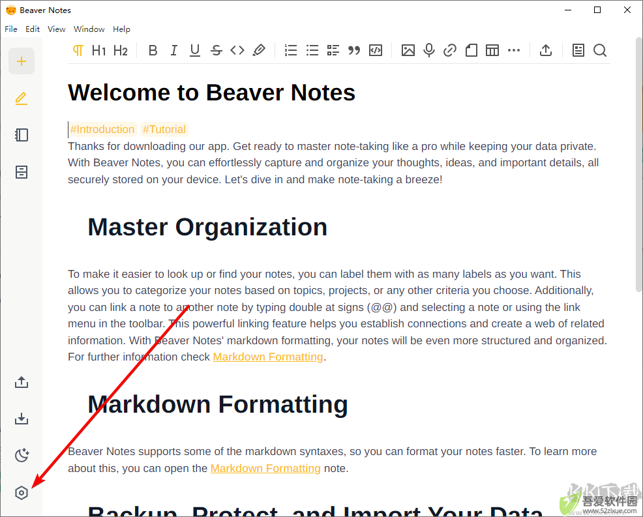
Task: Insert a blockquote
Action: click(354, 50)
